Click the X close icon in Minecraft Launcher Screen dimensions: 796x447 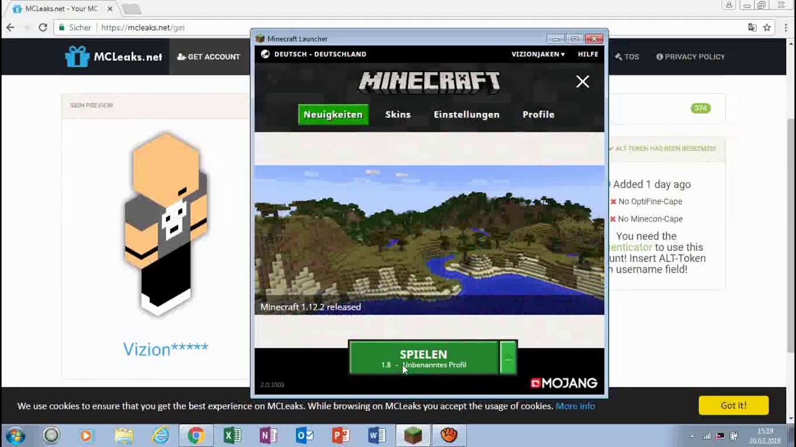tap(583, 81)
